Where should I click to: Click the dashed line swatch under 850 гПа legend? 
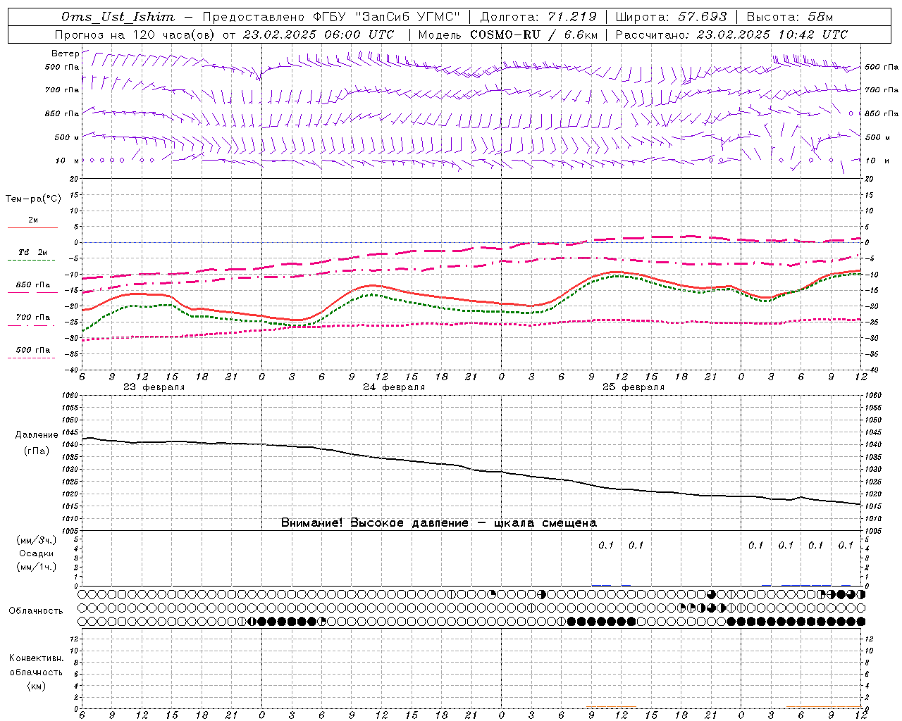[32, 293]
